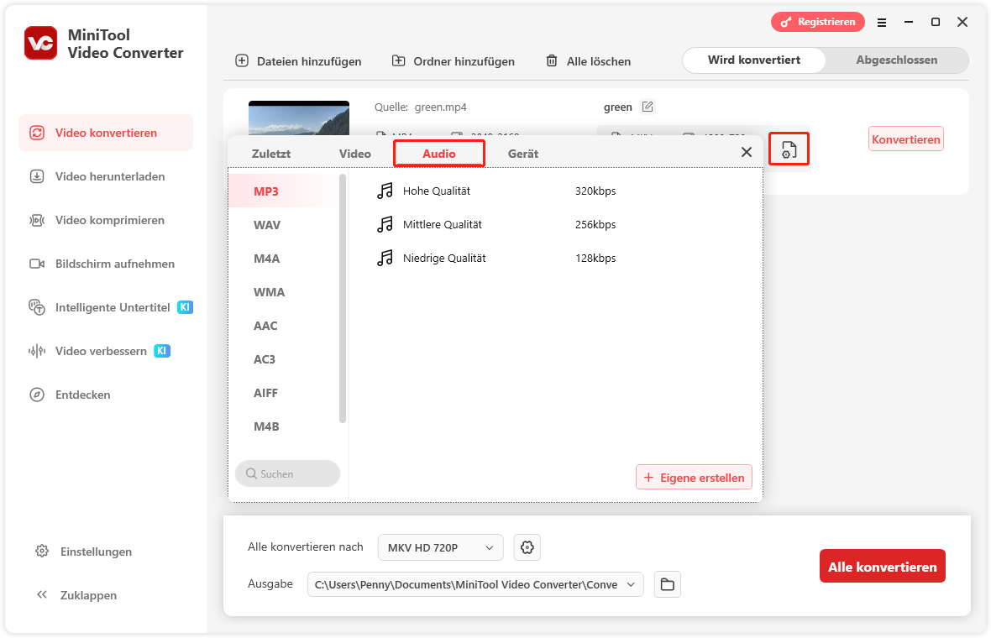The height and width of the screenshot is (638, 991).
Task: Switch to Wird konvertiert tab
Action: pos(754,60)
